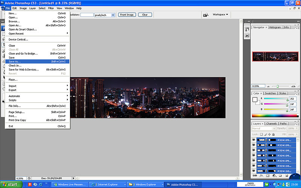Open the Actions panel play icon
This screenshot has width=301, height=188.
point(247,35)
